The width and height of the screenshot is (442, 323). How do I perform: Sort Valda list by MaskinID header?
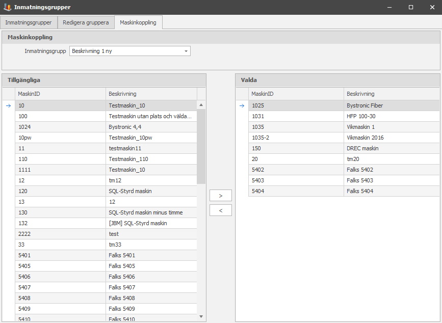(296, 94)
